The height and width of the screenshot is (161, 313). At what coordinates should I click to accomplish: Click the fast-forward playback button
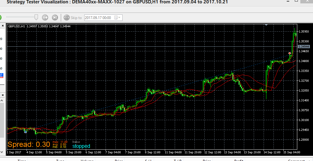(45, 18)
